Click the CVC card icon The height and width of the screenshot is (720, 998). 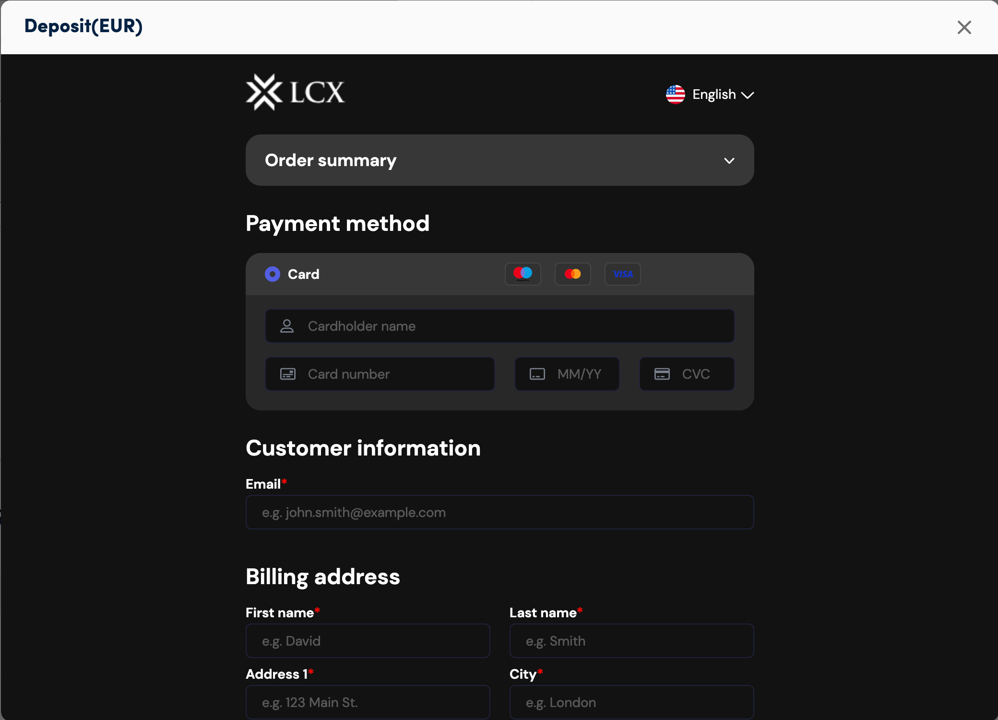(662, 374)
